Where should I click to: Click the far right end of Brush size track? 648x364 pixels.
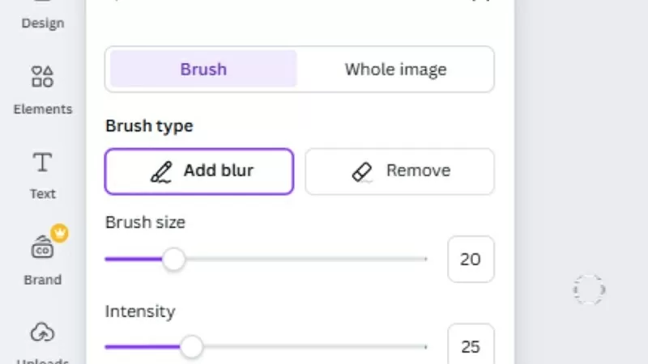click(424, 260)
